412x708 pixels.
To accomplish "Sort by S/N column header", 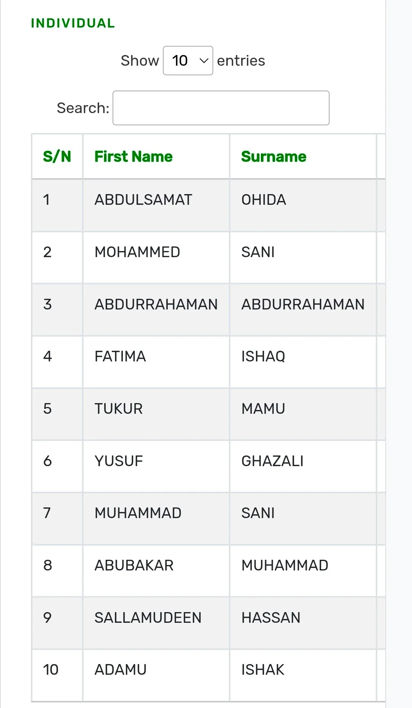I will pos(57,157).
